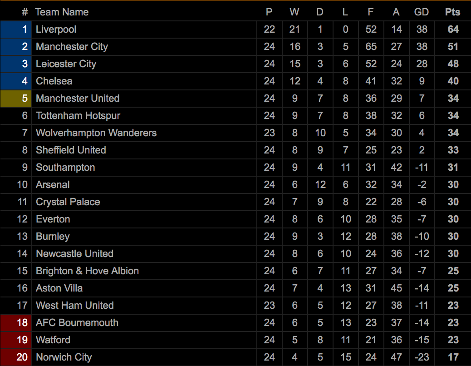Click the W wins column header
This screenshot has width=471, height=366.
coord(294,12)
